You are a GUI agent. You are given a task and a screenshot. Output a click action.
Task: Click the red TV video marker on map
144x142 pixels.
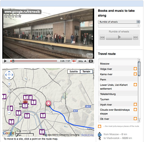[x=25, y=101]
